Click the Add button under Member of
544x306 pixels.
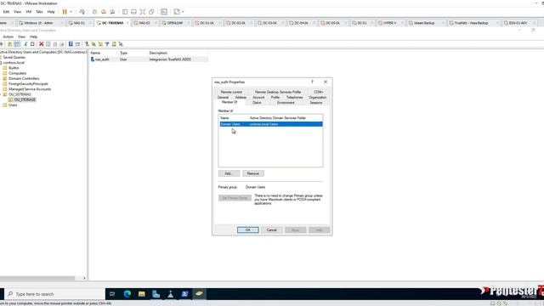[x=229, y=173]
